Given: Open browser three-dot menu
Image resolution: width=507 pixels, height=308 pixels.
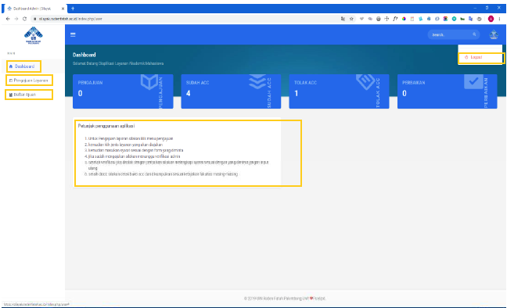Looking at the screenshot, I should coord(499,19).
